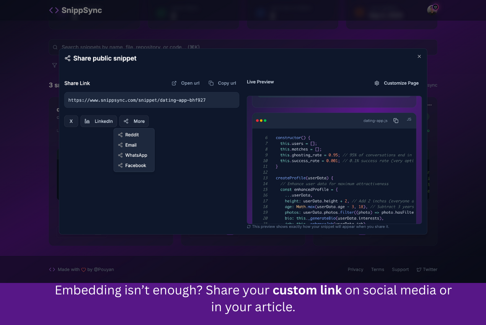
Task: Open the Twitter footer link
Action: pyautogui.click(x=427, y=270)
